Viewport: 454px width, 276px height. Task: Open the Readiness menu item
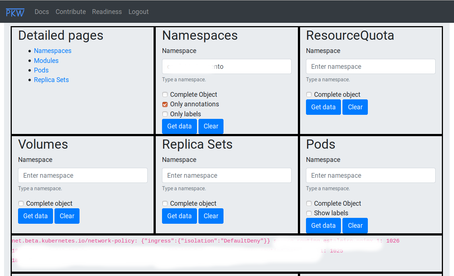point(107,12)
